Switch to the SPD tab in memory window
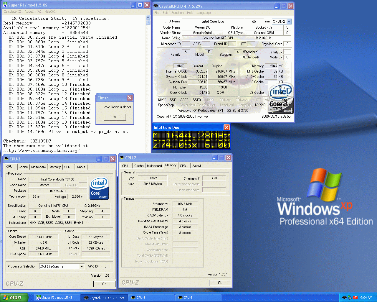The width and height of the screenshot is (377, 302). tap(183, 166)
